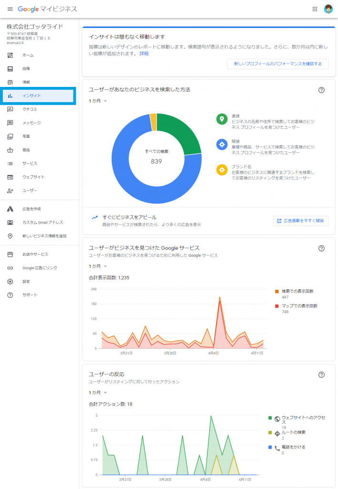Image resolution: width=338 pixels, height=489 pixels.
Task: Click the yellow brand name icon
Action: coord(221,169)
